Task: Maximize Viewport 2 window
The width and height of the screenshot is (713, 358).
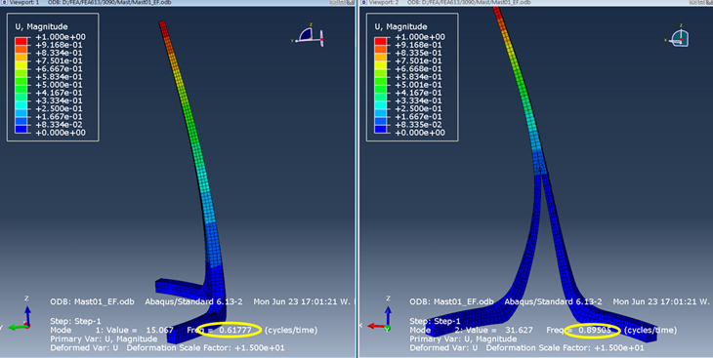Action: pyautogui.click(x=700, y=2)
